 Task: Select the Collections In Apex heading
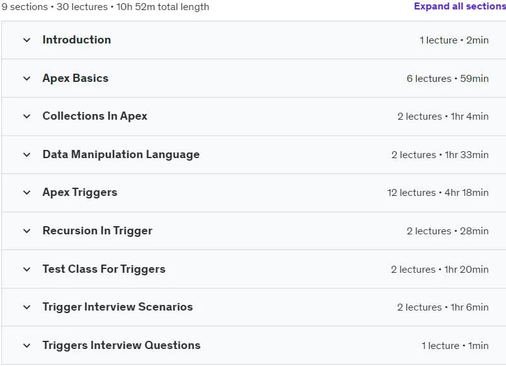(x=95, y=116)
